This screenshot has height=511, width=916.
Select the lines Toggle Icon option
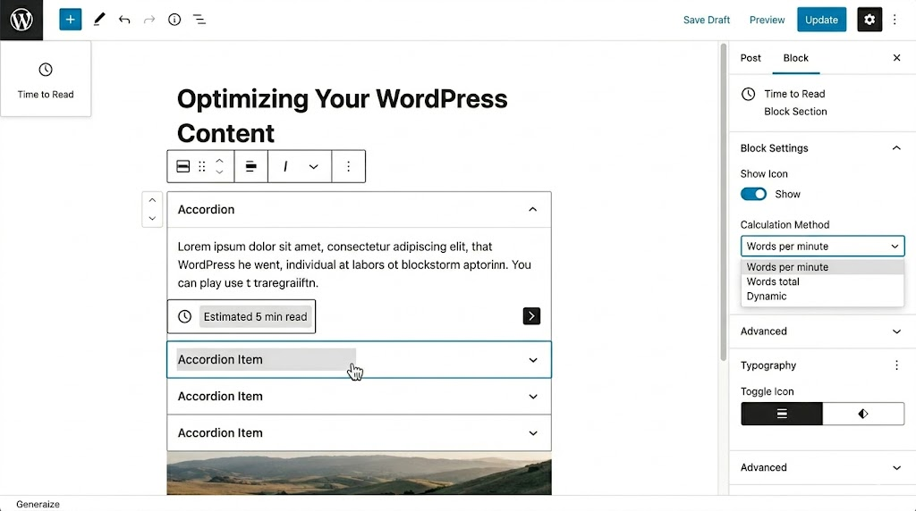point(782,414)
